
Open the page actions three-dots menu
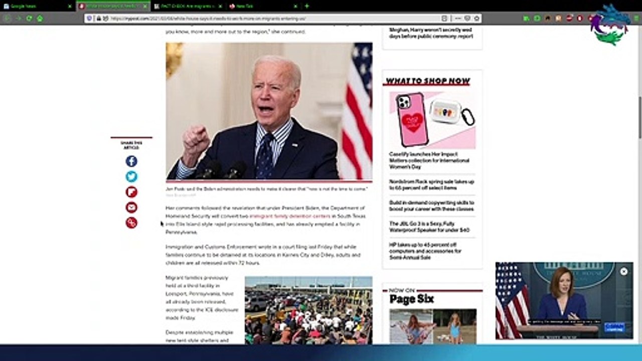point(457,18)
